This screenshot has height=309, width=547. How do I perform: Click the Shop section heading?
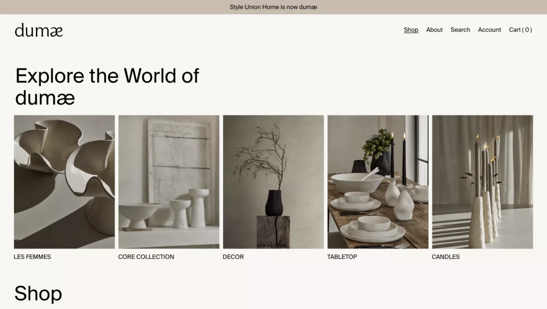[38, 293]
